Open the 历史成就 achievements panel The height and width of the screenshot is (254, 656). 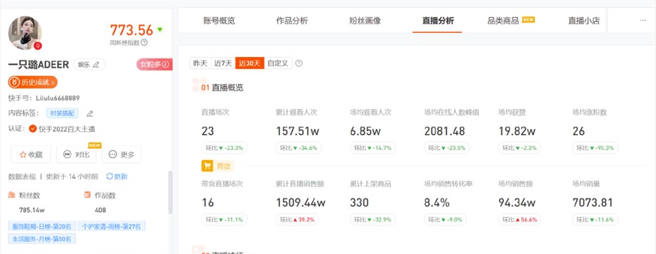[x=33, y=83]
